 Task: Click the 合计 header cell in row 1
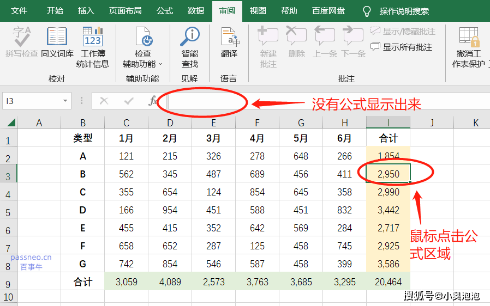(388, 138)
